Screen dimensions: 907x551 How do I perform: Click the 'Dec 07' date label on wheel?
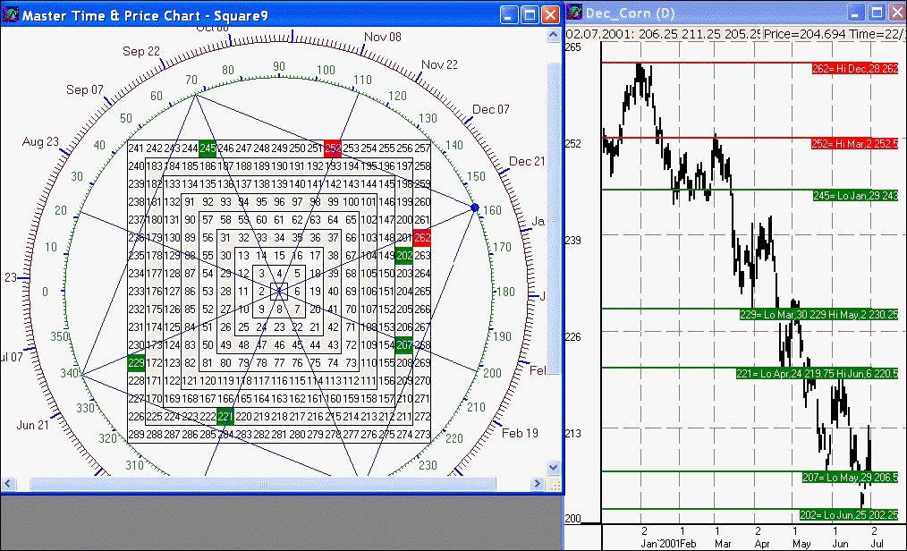click(x=490, y=110)
